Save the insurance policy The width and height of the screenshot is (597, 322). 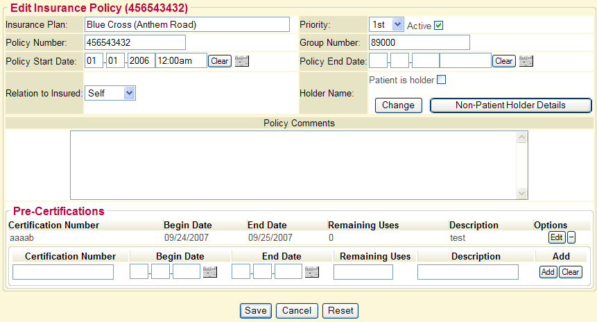256,311
